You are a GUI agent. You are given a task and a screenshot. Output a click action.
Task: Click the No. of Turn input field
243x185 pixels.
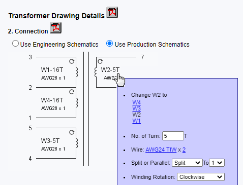point(173,136)
